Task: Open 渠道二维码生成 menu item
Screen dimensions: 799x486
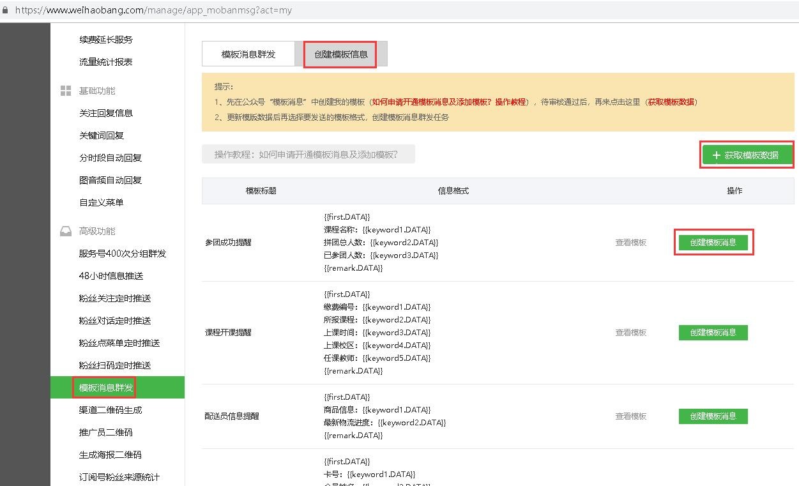Action: tap(110, 410)
